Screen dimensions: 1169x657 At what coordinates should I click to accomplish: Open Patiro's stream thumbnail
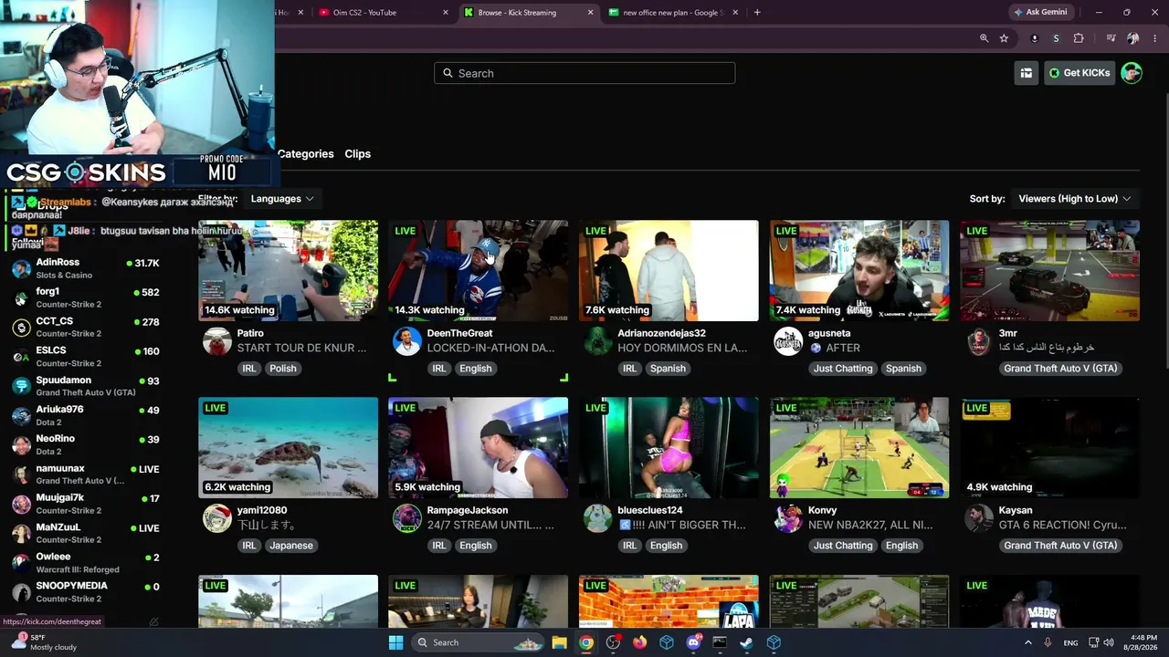click(x=288, y=270)
